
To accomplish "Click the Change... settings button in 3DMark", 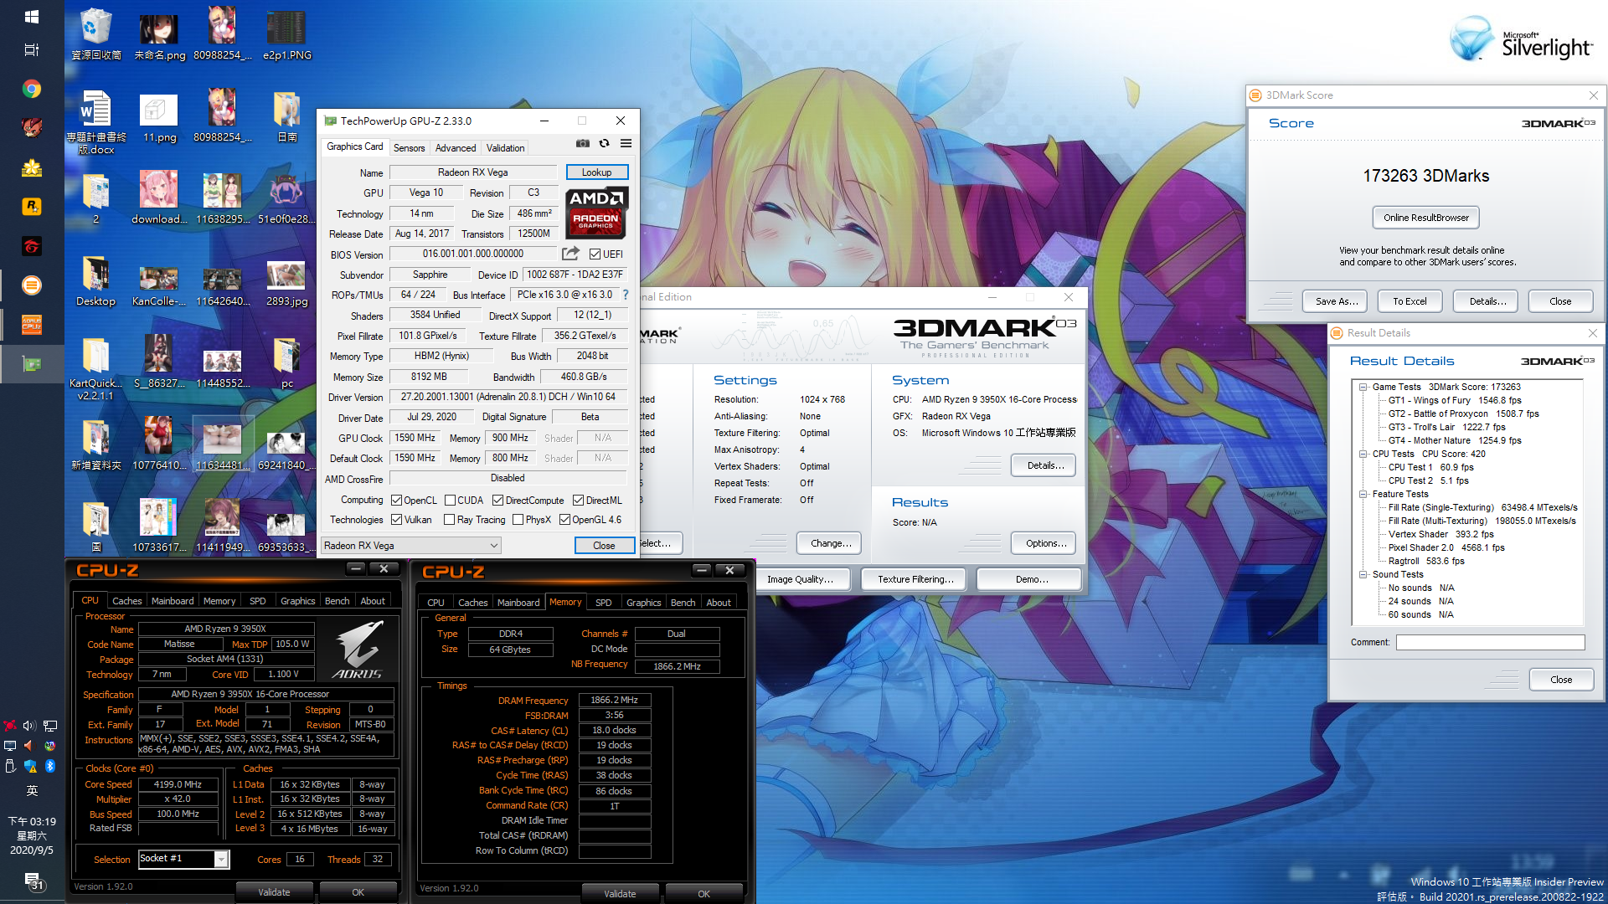I will tap(831, 543).
